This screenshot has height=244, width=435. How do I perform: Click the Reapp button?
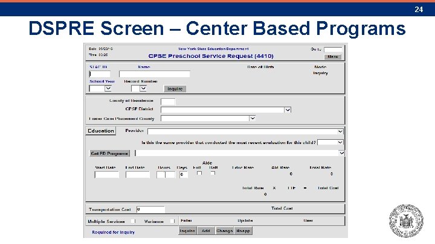pyautogui.click(x=243, y=231)
